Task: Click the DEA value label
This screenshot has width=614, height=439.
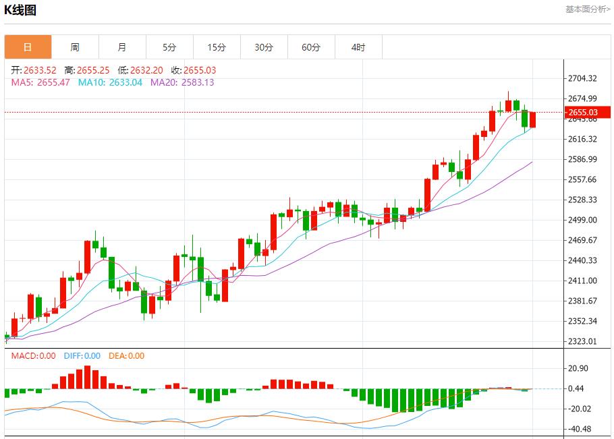Action: click(127, 356)
